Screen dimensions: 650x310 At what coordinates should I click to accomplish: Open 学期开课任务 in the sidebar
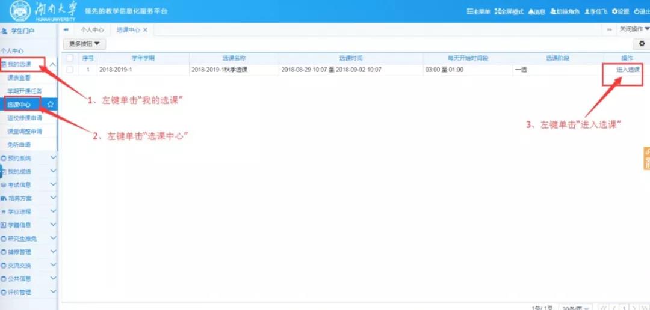[x=24, y=91]
